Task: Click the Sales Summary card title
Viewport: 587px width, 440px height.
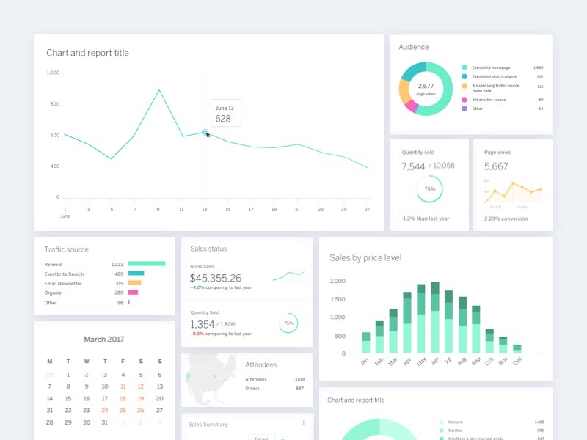Action: tap(208, 425)
